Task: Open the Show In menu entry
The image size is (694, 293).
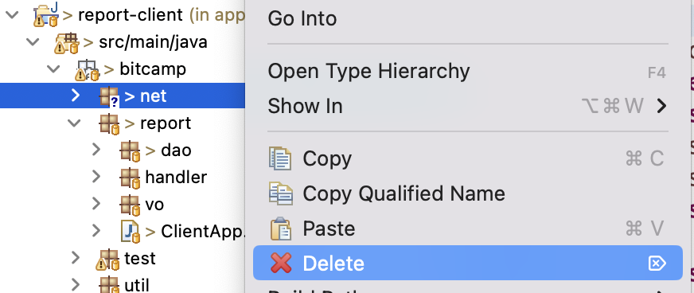Action: pos(467,106)
